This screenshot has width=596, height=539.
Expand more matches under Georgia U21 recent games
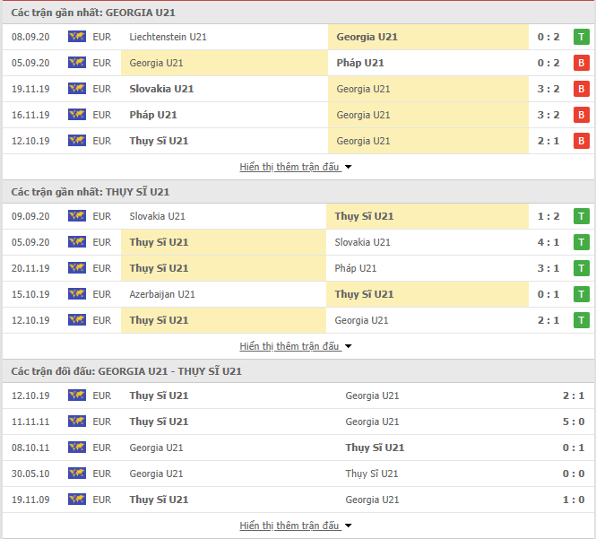(x=296, y=167)
